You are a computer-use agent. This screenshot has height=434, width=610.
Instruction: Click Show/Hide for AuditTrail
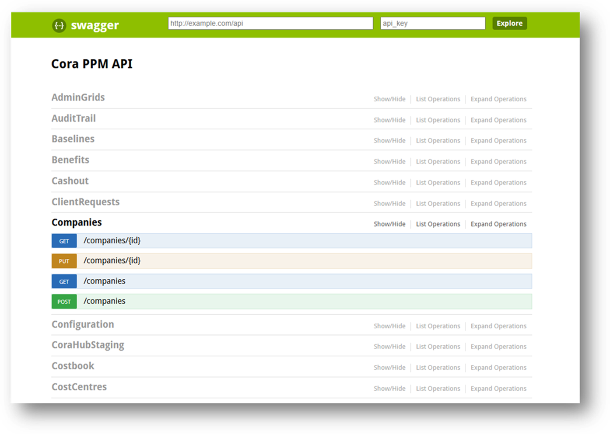(x=389, y=120)
